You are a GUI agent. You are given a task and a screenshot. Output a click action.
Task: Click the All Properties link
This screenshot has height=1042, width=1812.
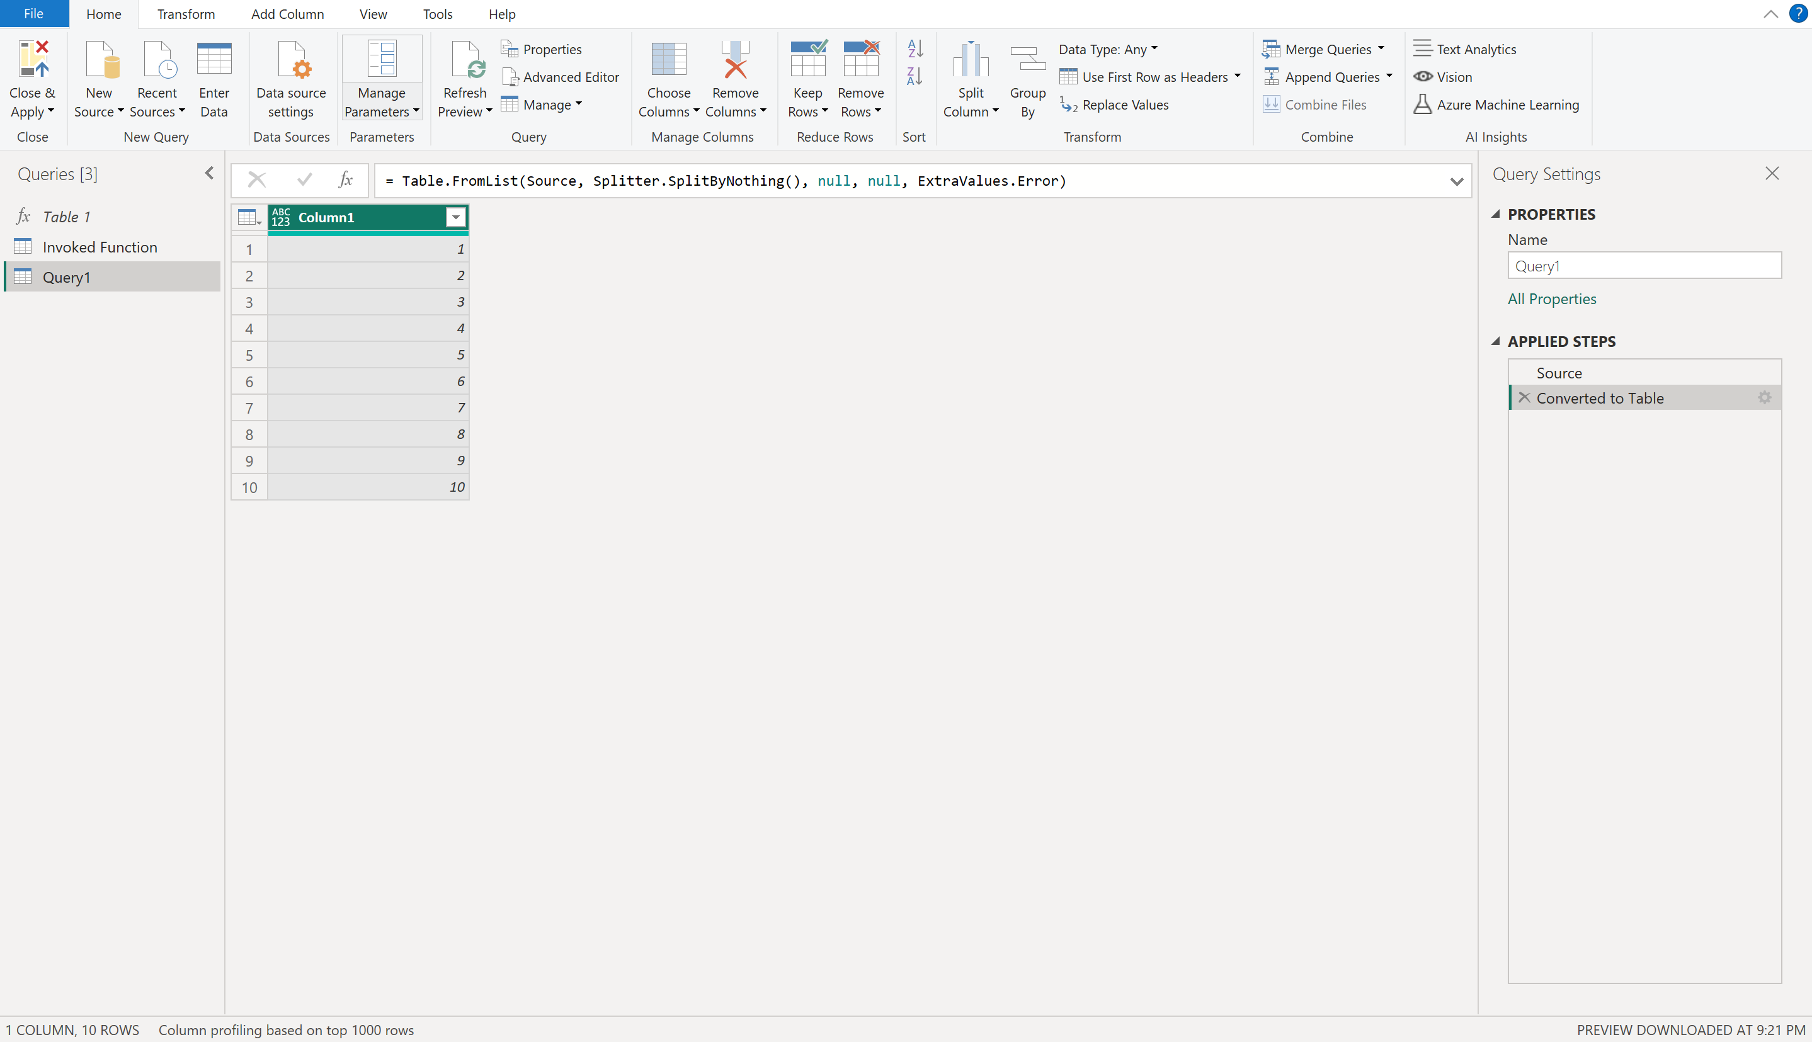pos(1551,298)
